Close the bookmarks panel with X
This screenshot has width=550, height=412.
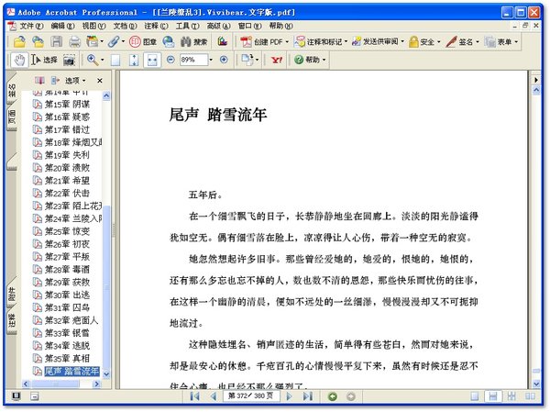click(100, 81)
